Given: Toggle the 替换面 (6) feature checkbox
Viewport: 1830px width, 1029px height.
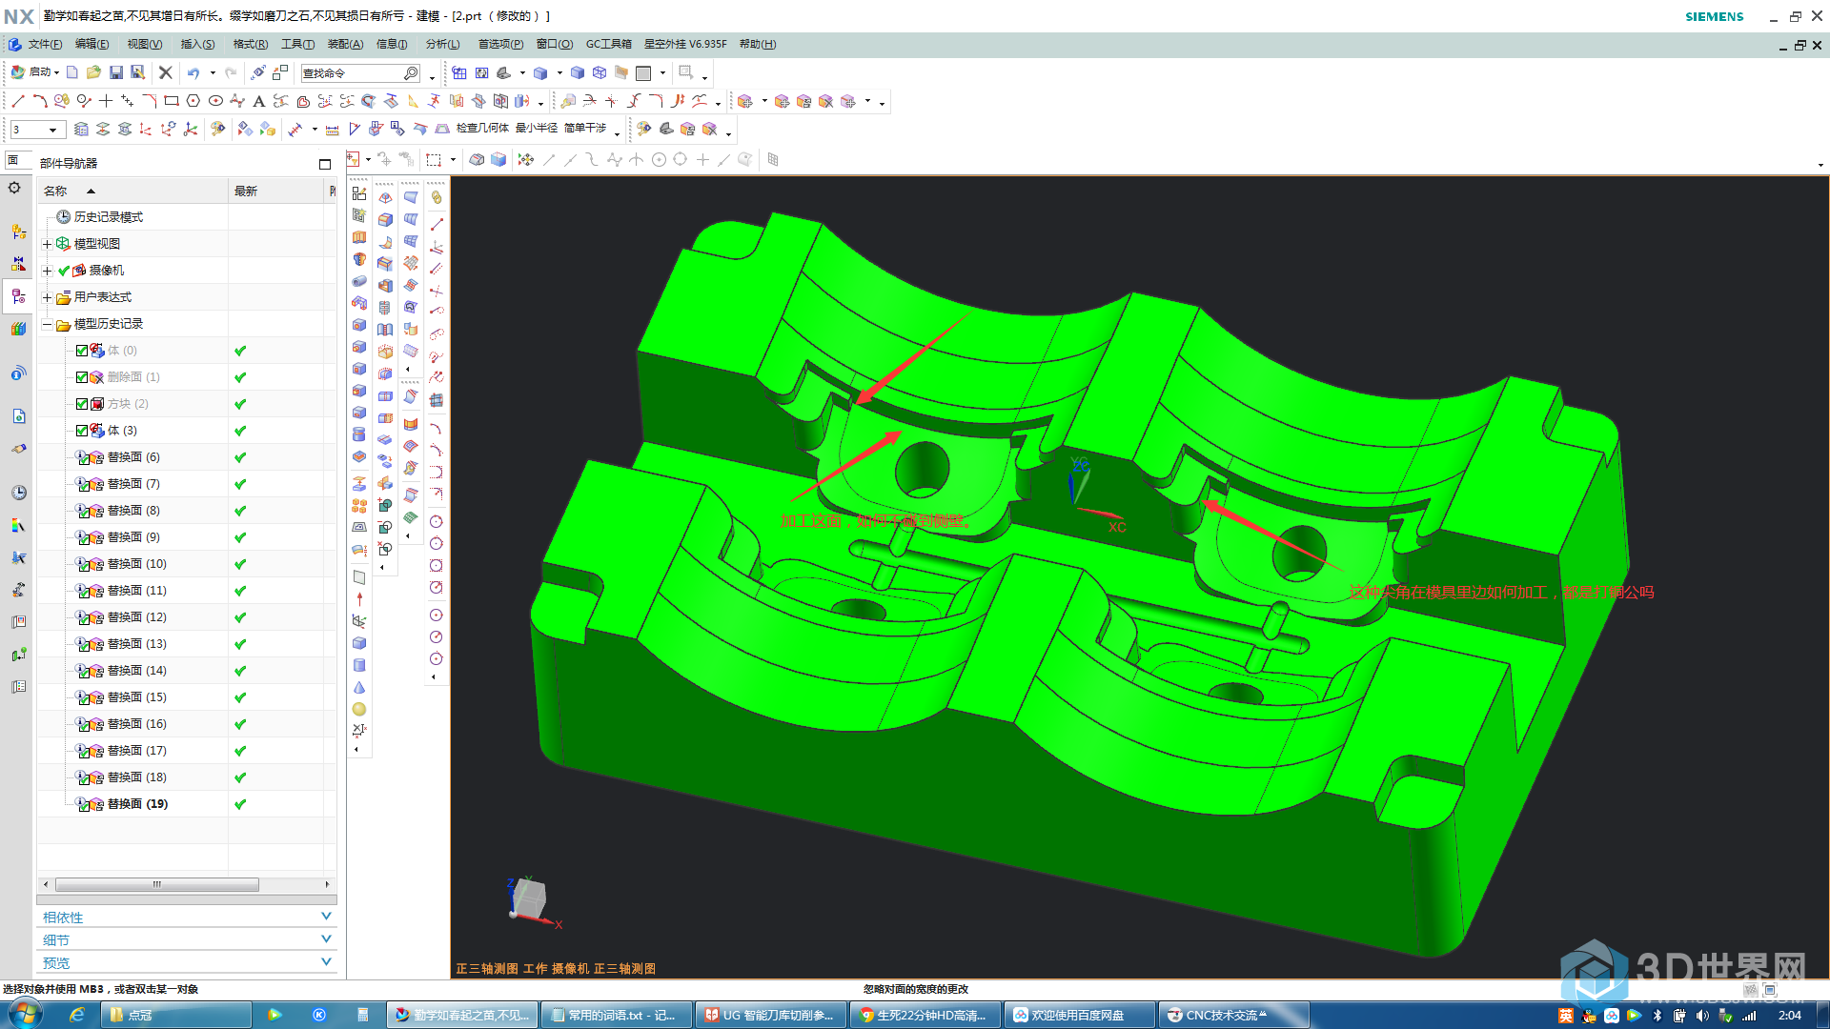Looking at the screenshot, I should point(82,458).
